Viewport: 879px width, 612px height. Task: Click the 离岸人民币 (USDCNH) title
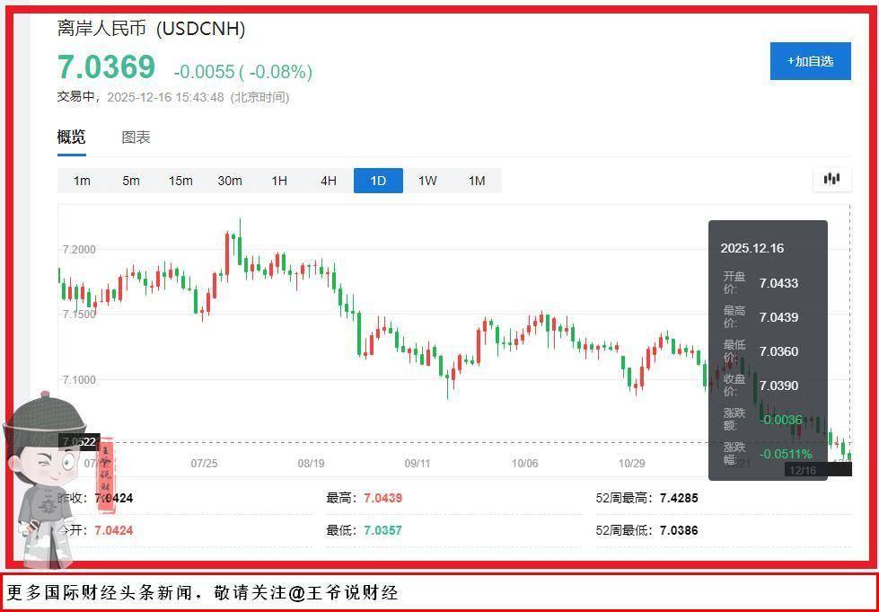tap(151, 29)
